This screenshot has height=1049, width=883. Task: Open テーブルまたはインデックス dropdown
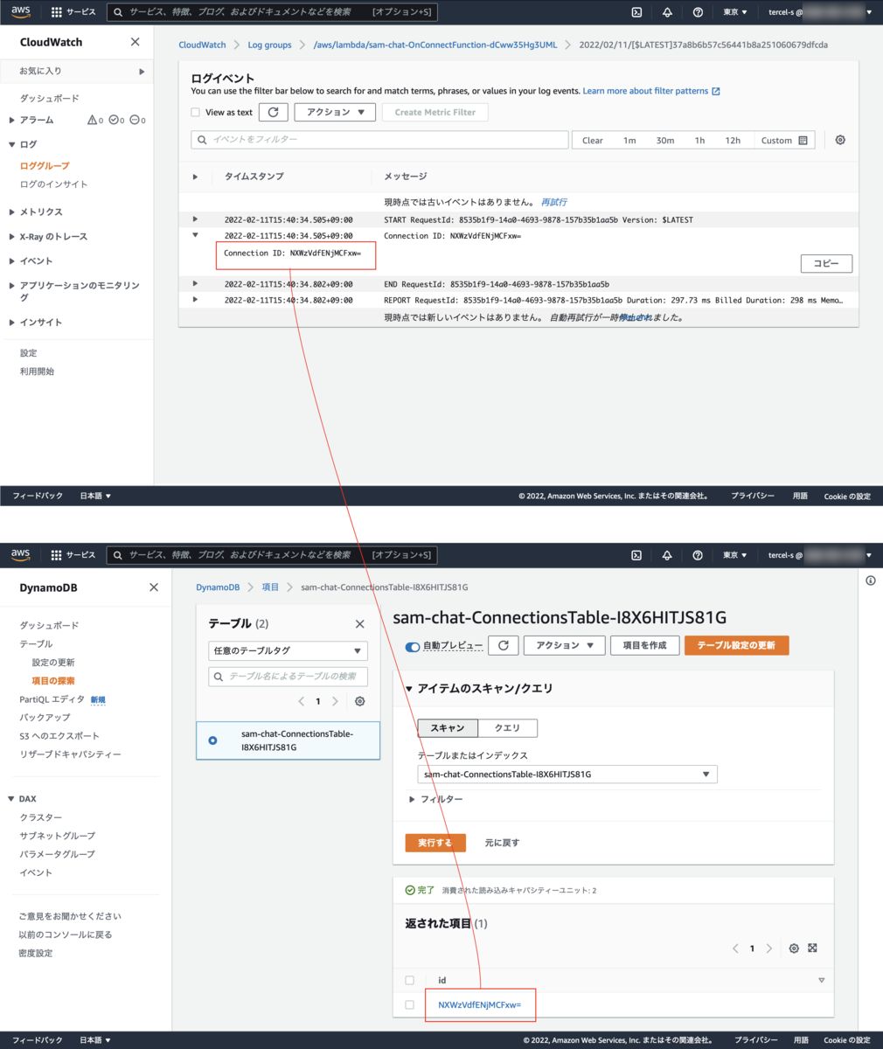click(567, 775)
